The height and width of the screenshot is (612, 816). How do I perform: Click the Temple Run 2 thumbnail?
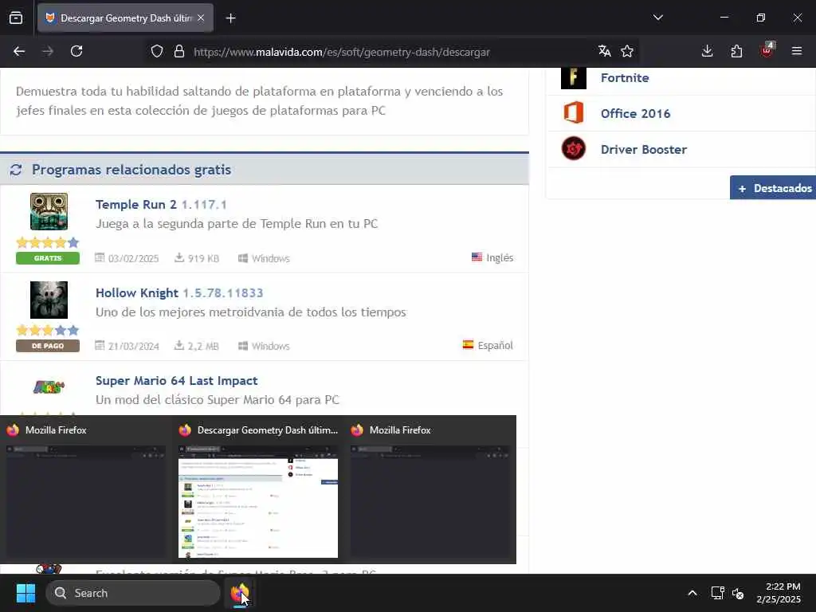pos(49,211)
